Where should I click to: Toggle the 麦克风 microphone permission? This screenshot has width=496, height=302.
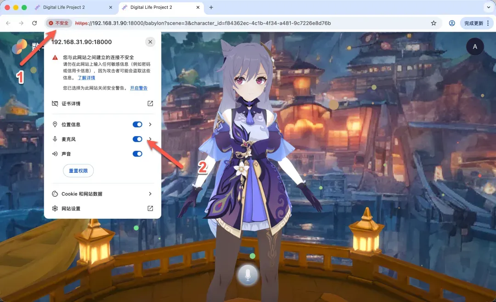click(x=137, y=139)
